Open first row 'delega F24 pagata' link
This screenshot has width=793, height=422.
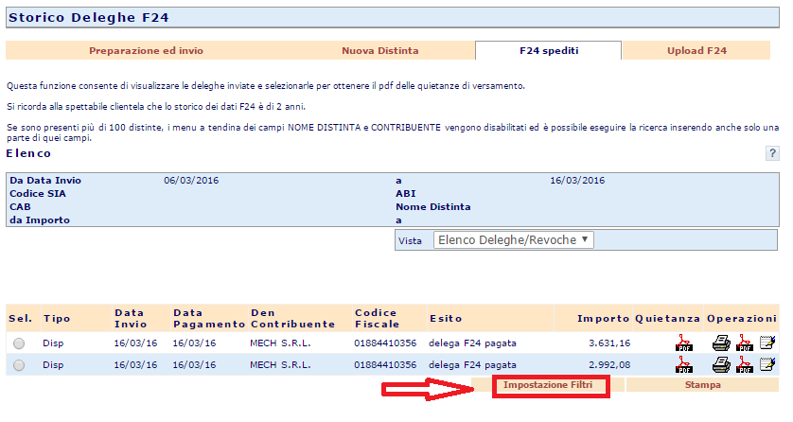pos(472,343)
